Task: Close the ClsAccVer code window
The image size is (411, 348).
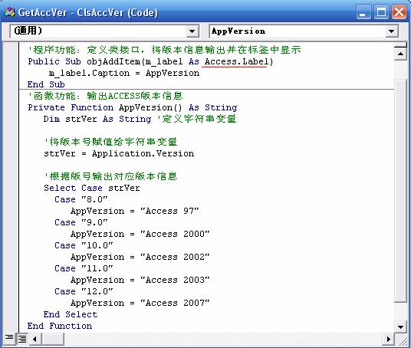Action: tap(399, 12)
